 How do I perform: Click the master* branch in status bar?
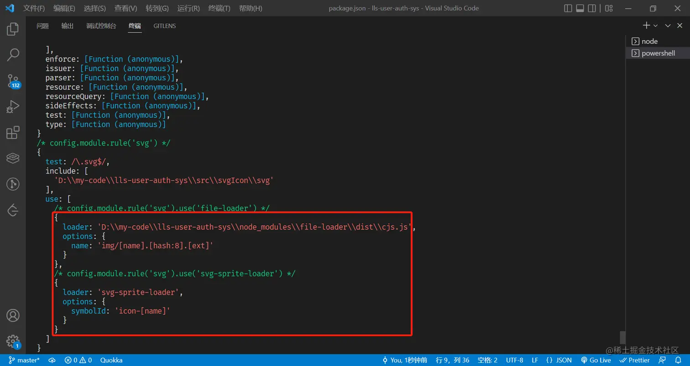(24, 360)
